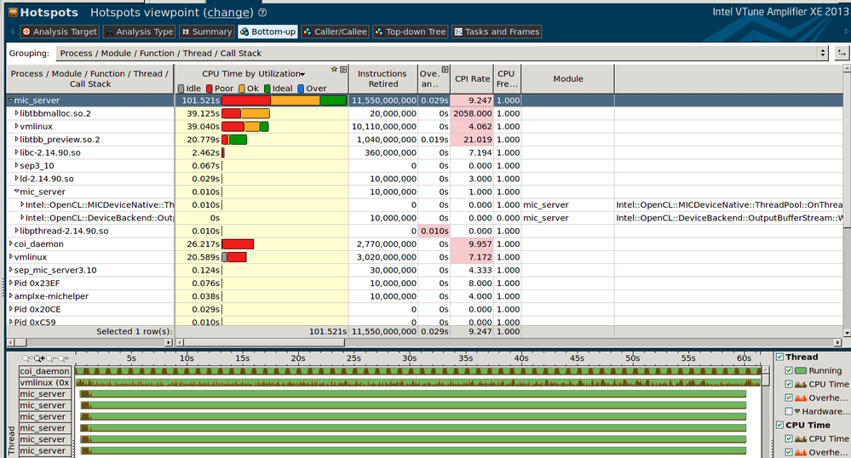Image resolution: width=851 pixels, height=458 pixels.
Task: Open the Tasks and Frames tab
Action: point(496,31)
